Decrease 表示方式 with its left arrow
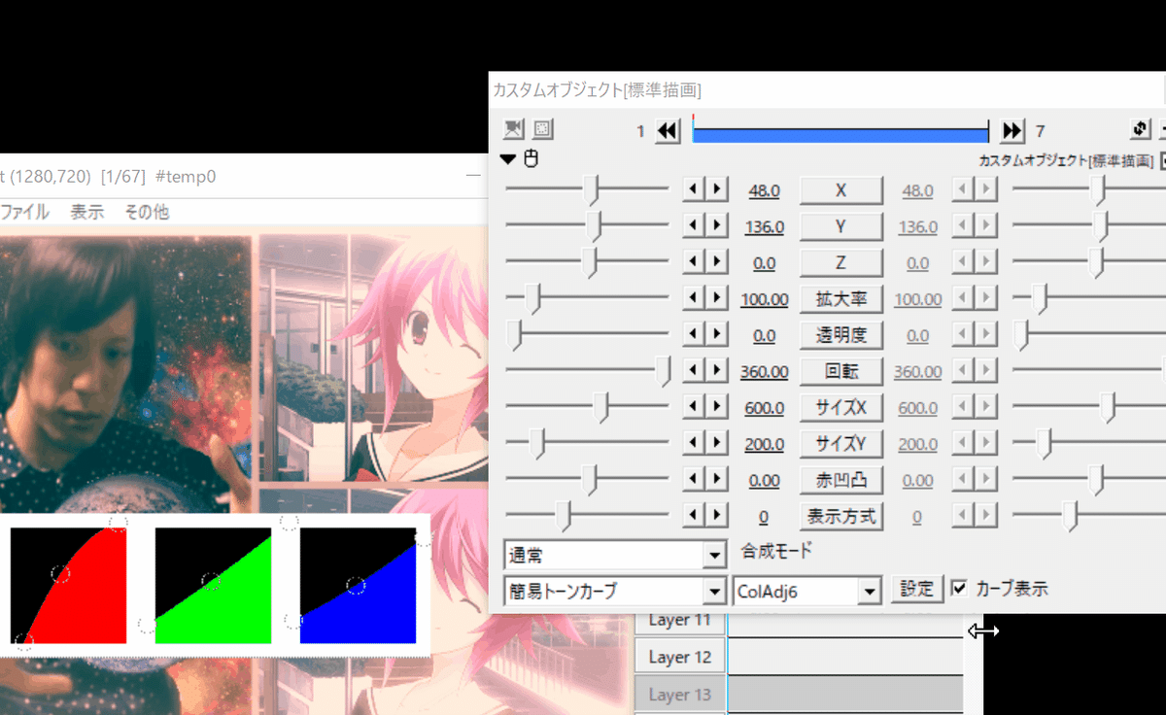The image size is (1166, 715). pos(694,516)
